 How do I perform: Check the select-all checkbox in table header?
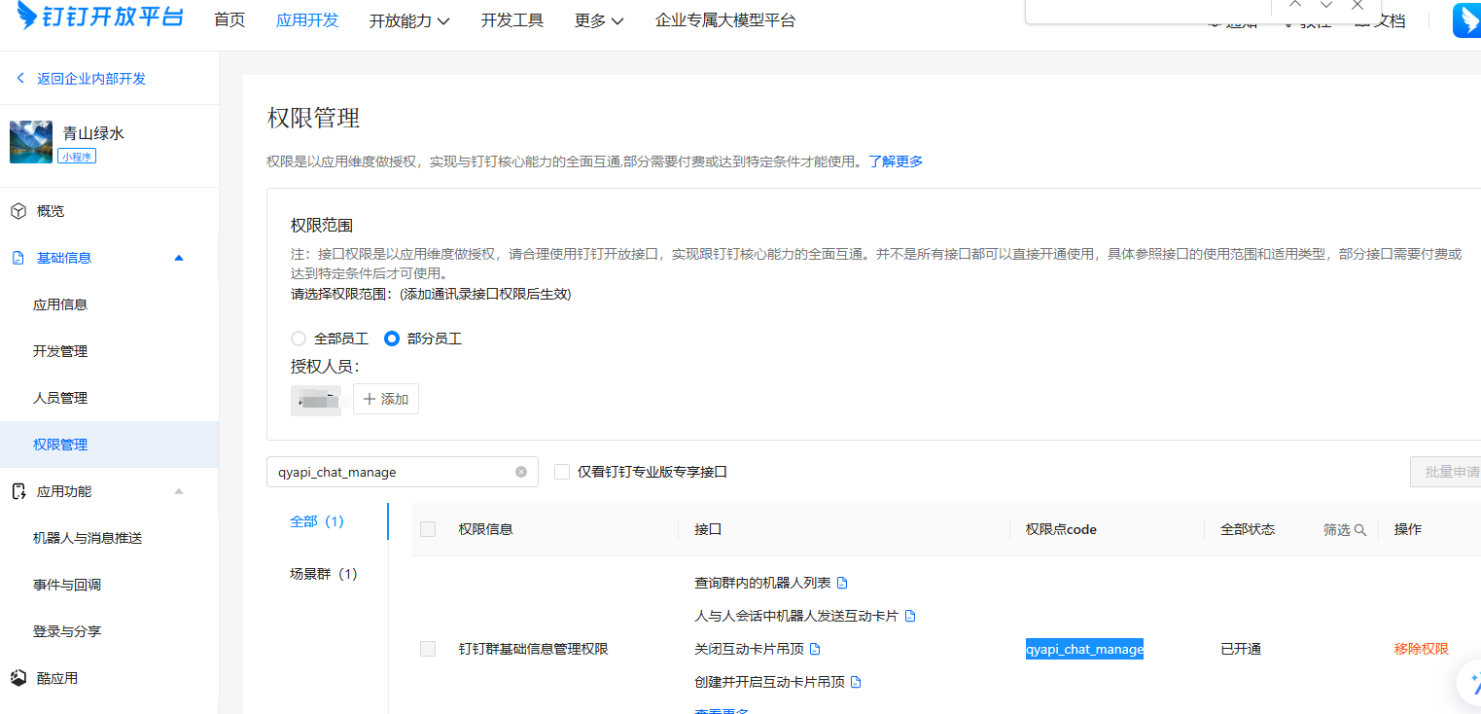coord(428,529)
